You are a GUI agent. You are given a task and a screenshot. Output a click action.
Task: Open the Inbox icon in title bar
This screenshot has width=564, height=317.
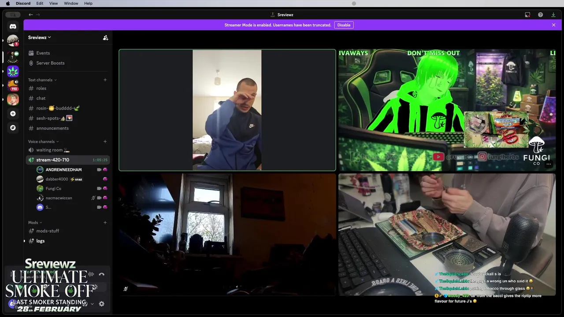527,15
